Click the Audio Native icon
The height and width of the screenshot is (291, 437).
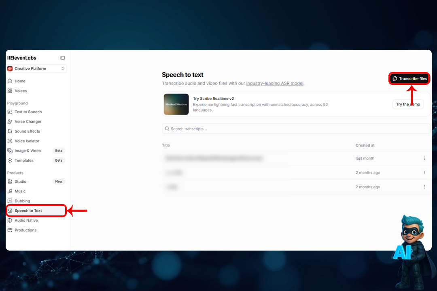tap(9, 220)
